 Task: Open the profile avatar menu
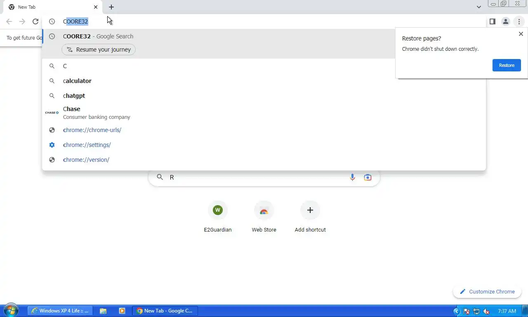click(505, 21)
